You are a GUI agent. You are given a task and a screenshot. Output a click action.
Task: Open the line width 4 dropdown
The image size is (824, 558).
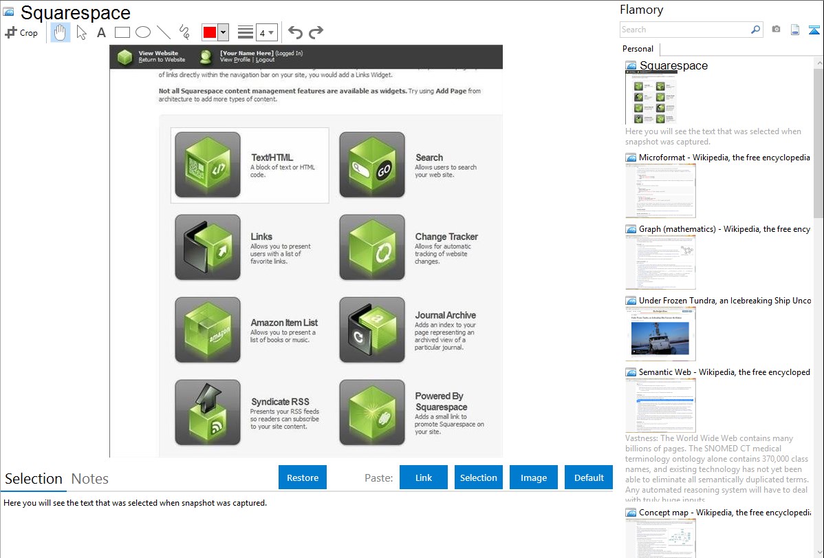click(x=266, y=32)
